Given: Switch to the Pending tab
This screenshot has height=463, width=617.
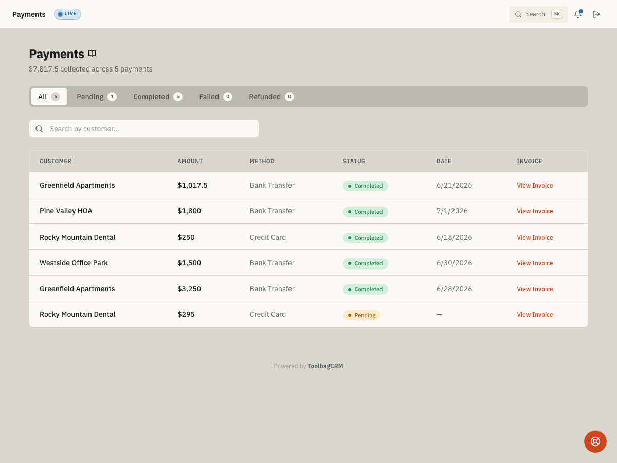Looking at the screenshot, I should 97,97.
